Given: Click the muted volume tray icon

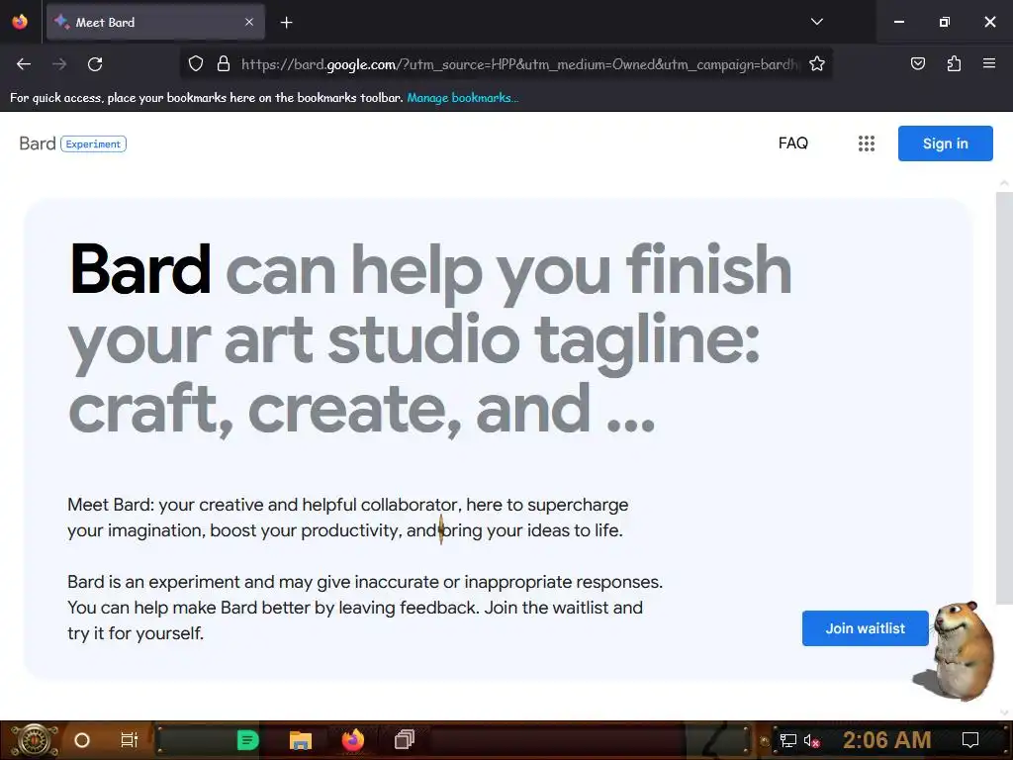Looking at the screenshot, I should [x=811, y=740].
